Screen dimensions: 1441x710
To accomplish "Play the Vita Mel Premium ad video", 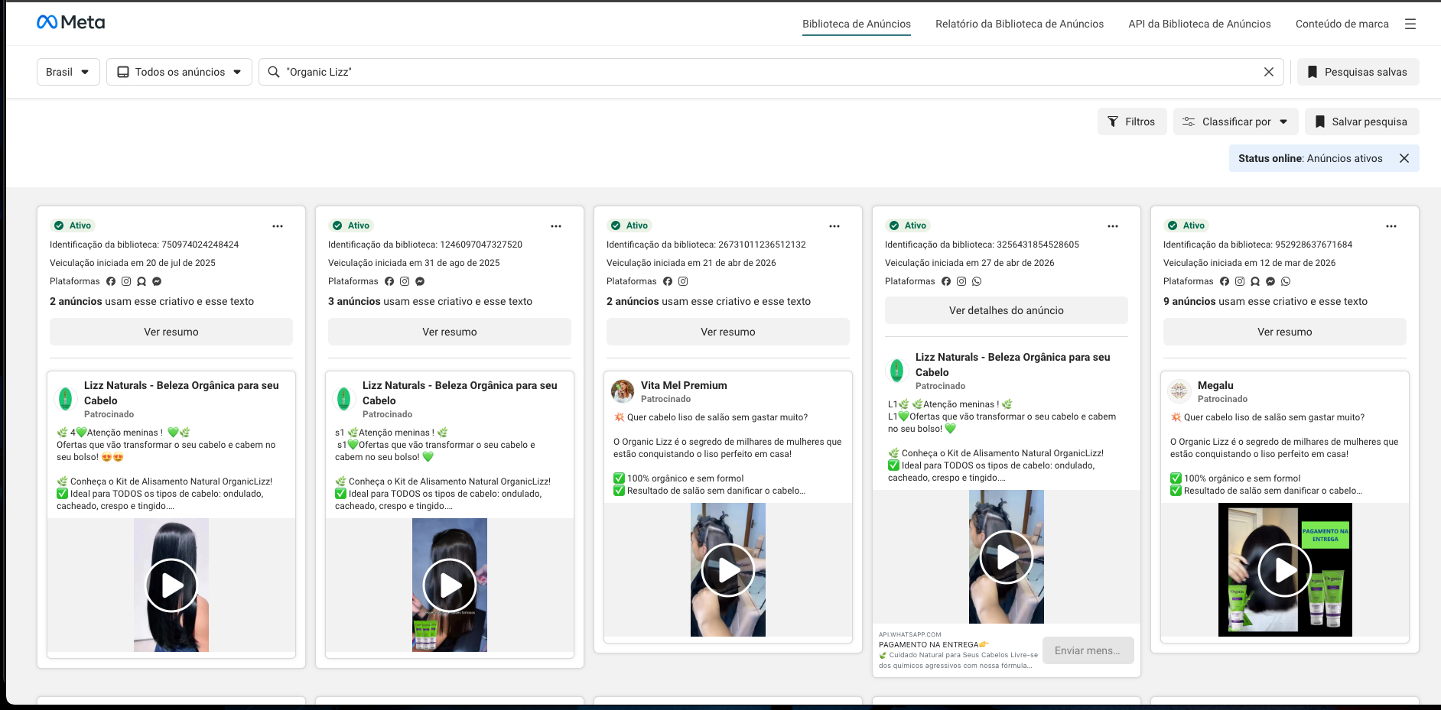I will pyautogui.click(x=728, y=570).
